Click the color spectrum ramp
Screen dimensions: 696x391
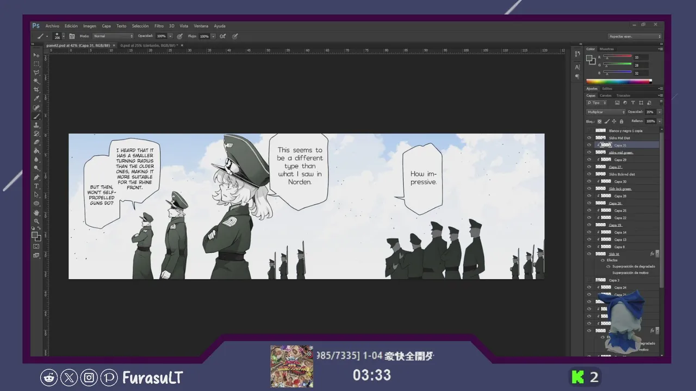point(619,81)
